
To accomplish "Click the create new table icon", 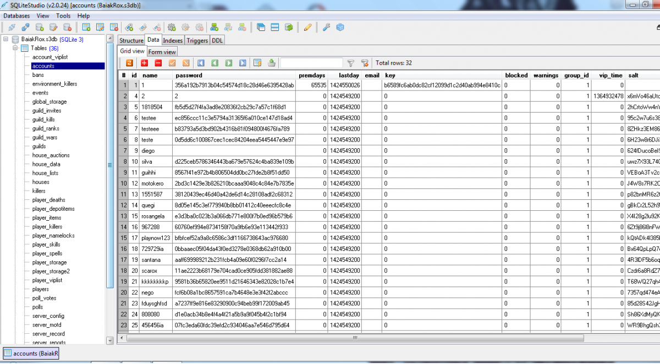I will point(86,27).
